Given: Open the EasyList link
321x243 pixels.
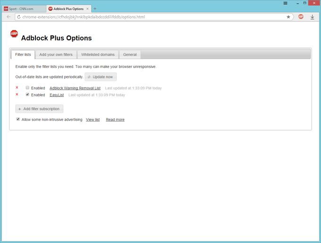Looking at the screenshot, I should coord(57,95).
